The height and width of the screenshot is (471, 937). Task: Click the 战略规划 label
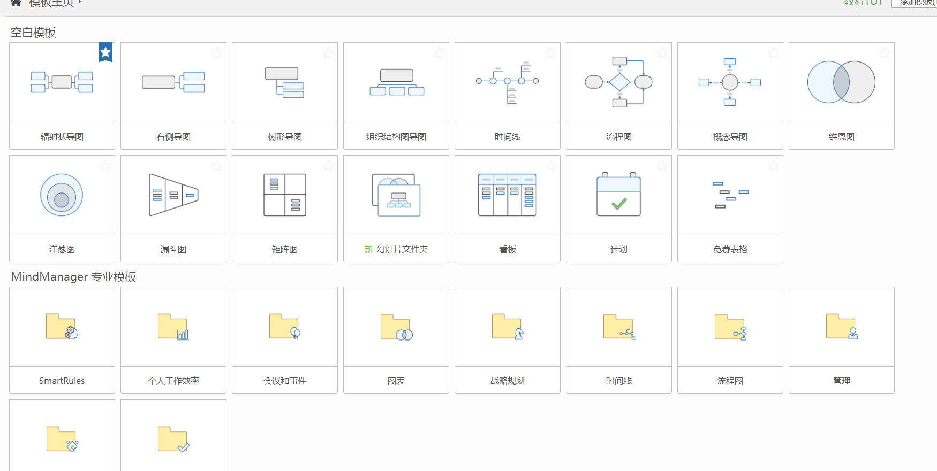[x=508, y=381]
